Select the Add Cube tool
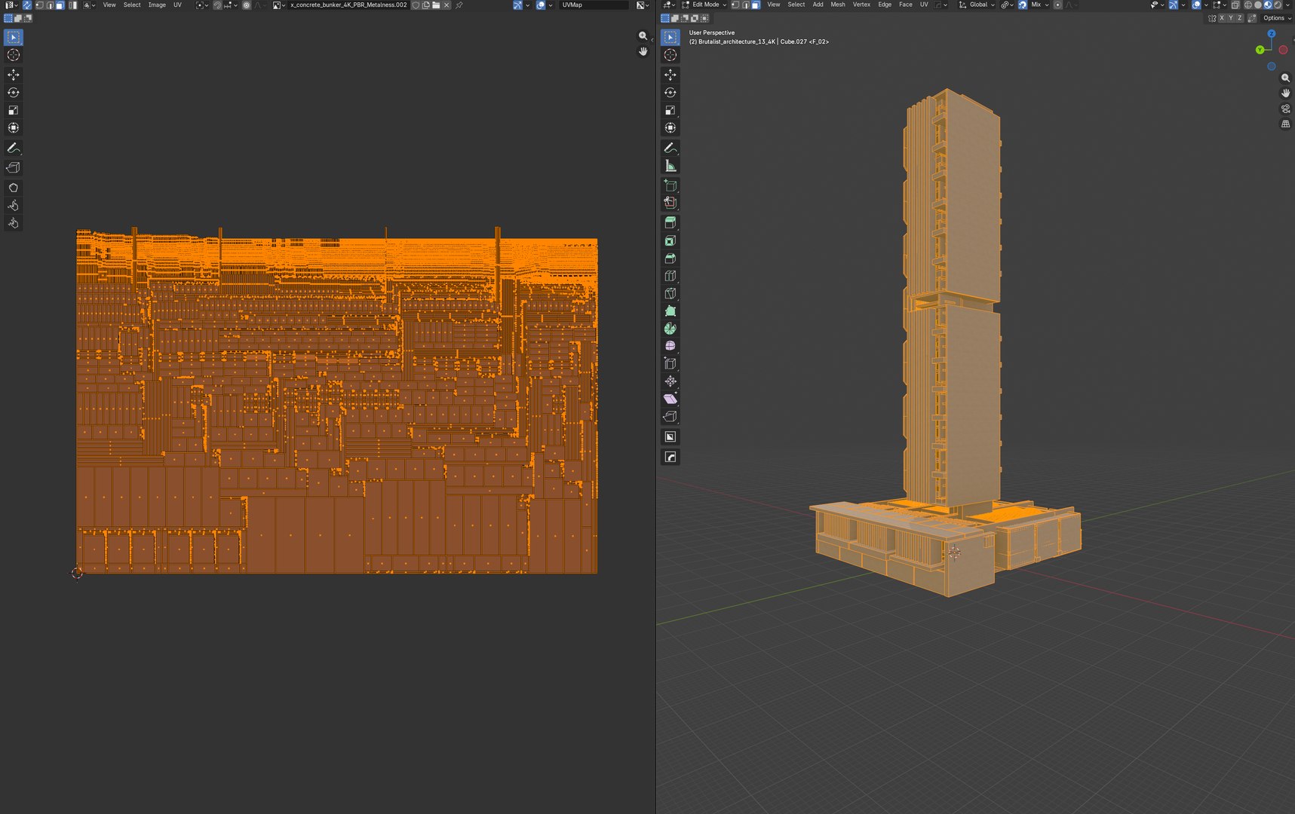 click(670, 185)
